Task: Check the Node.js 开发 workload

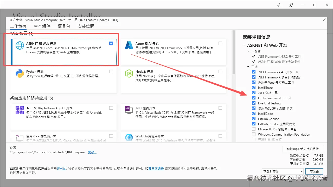Action: tap(220, 71)
